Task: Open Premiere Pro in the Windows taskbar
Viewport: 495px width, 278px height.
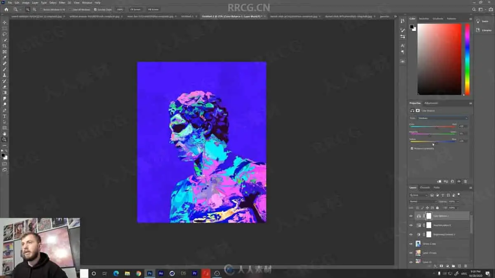Action: pyautogui.click(x=194, y=273)
